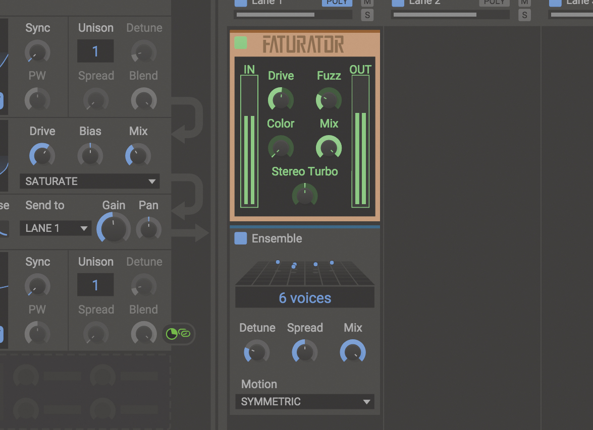Switch Lane 2 POLY mode
This screenshot has width=593, height=430.
(494, 3)
